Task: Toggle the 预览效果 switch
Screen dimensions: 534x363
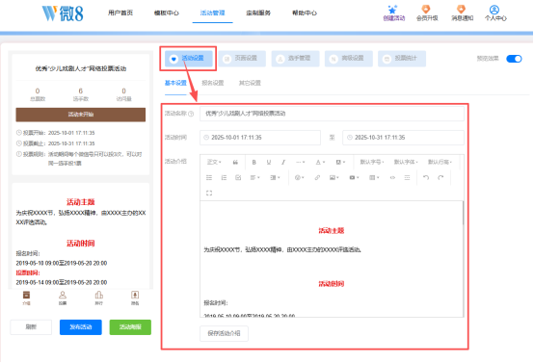Action: pos(514,59)
